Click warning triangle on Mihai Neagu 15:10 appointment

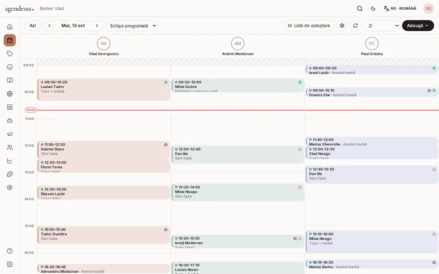point(434,234)
